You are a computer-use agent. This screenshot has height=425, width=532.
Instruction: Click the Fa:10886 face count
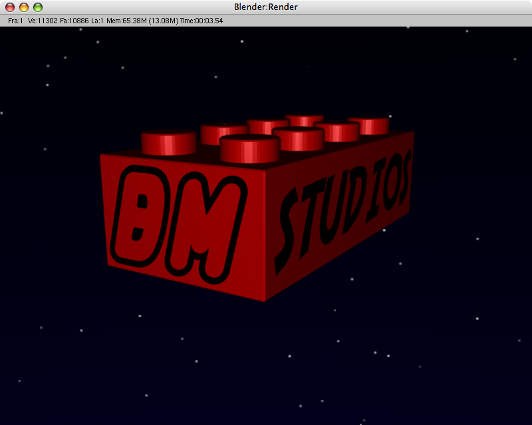74,21
